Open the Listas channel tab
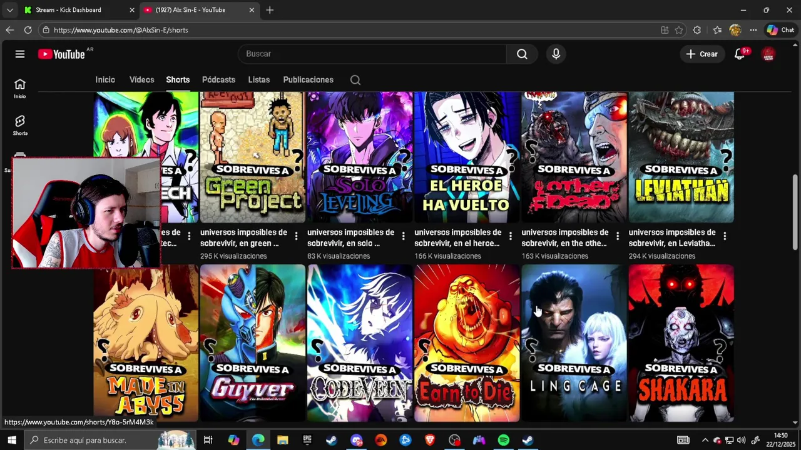The height and width of the screenshot is (450, 801). pos(258,80)
